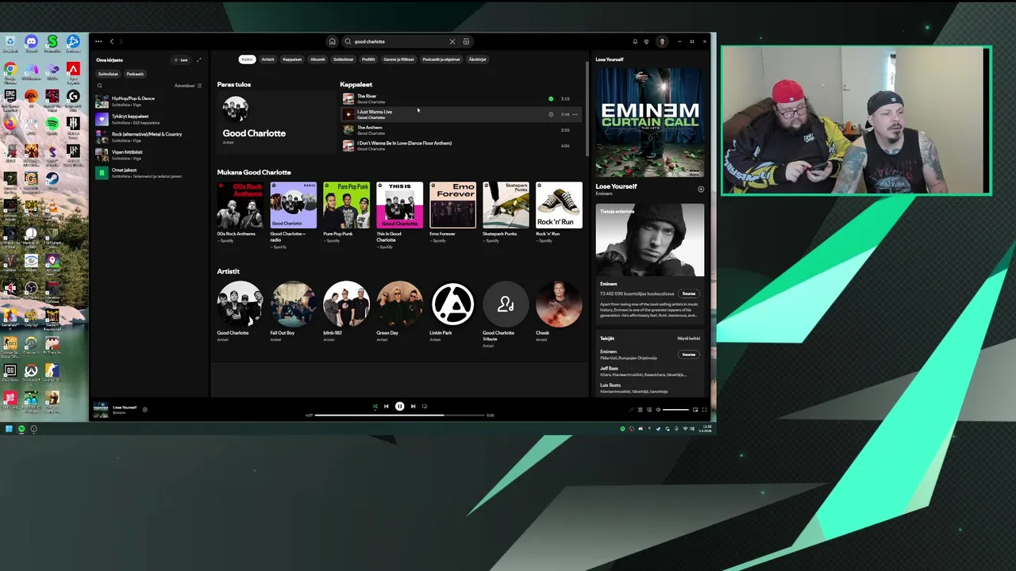1016x571 pixels.
Task: Clear the search field with the X icon
Action: coord(452,41)
